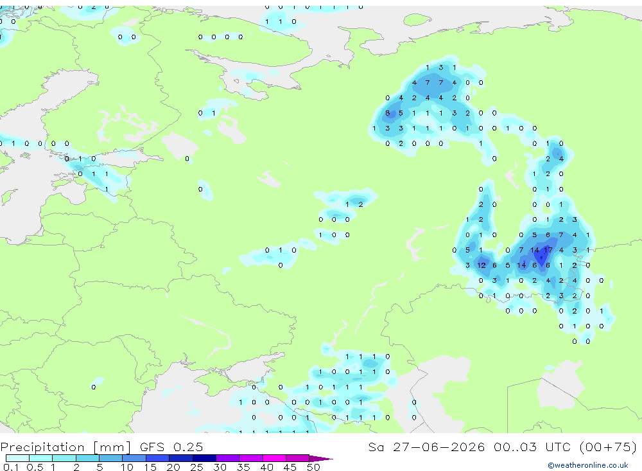
Task: Click the precipitation value '8' on map
Action: [x=387, y=113]
